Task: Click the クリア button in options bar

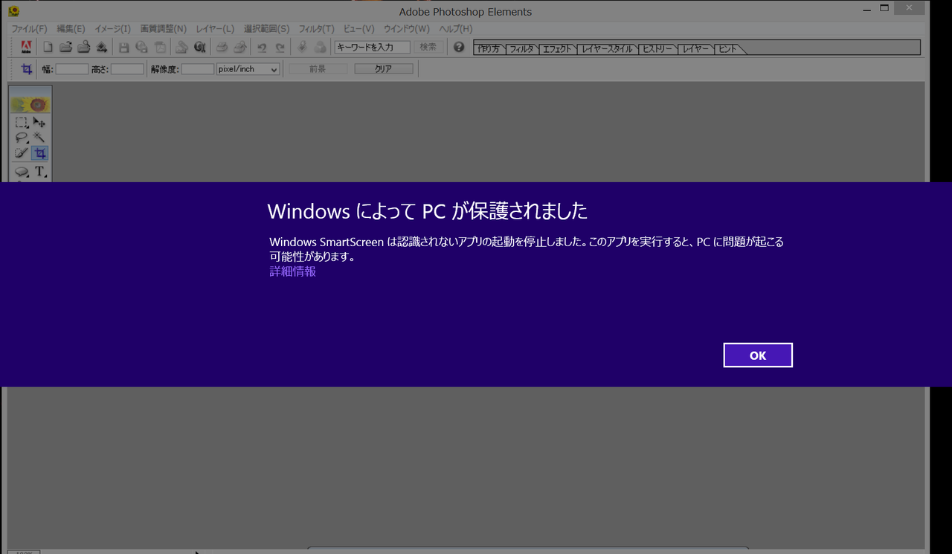Action: click(383, 68)
